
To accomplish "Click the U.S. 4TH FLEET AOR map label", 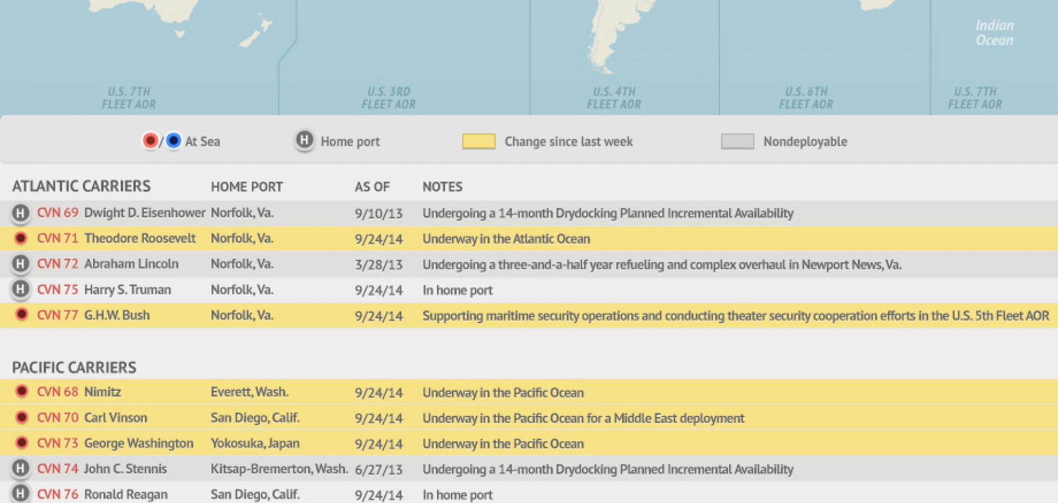I will coord(614,98).
